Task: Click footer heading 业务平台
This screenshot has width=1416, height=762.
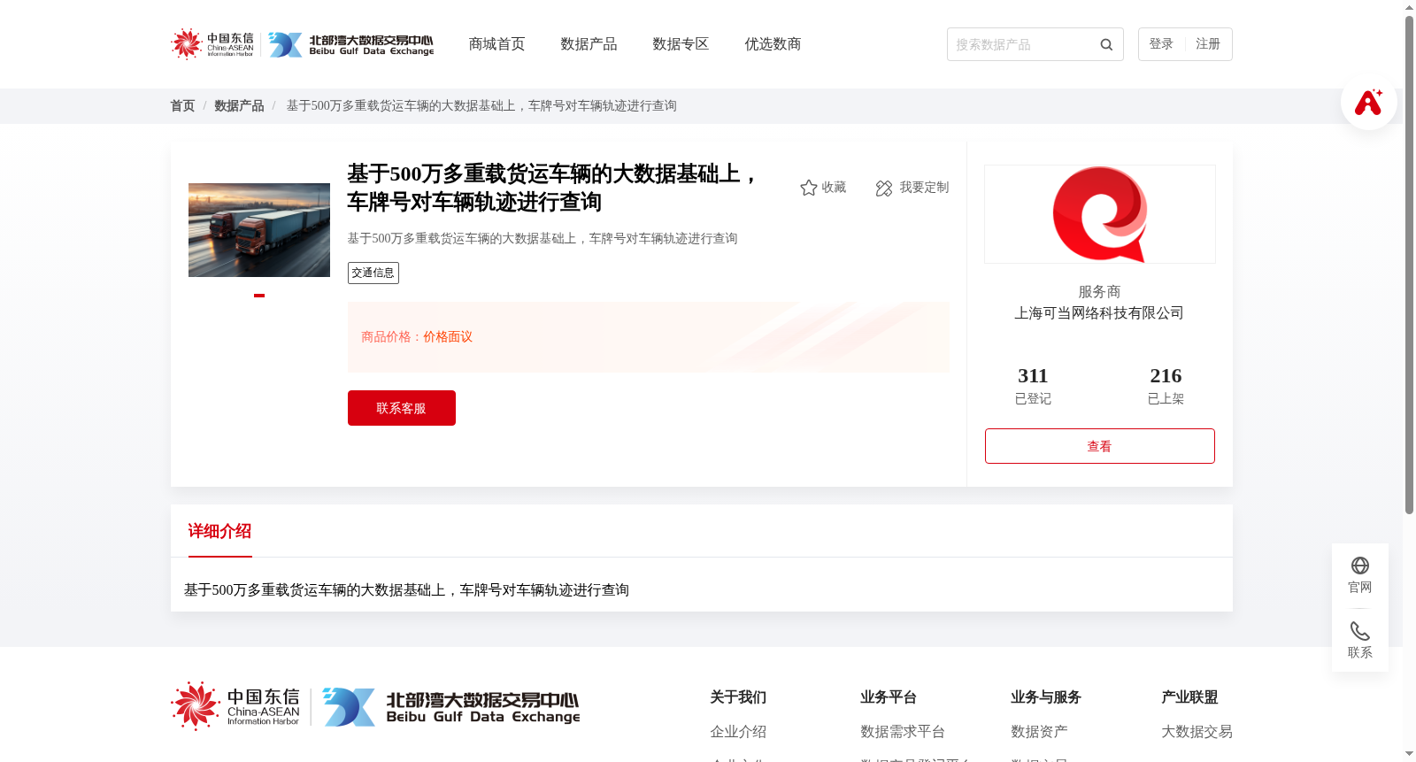Action: tap(889, 697)
